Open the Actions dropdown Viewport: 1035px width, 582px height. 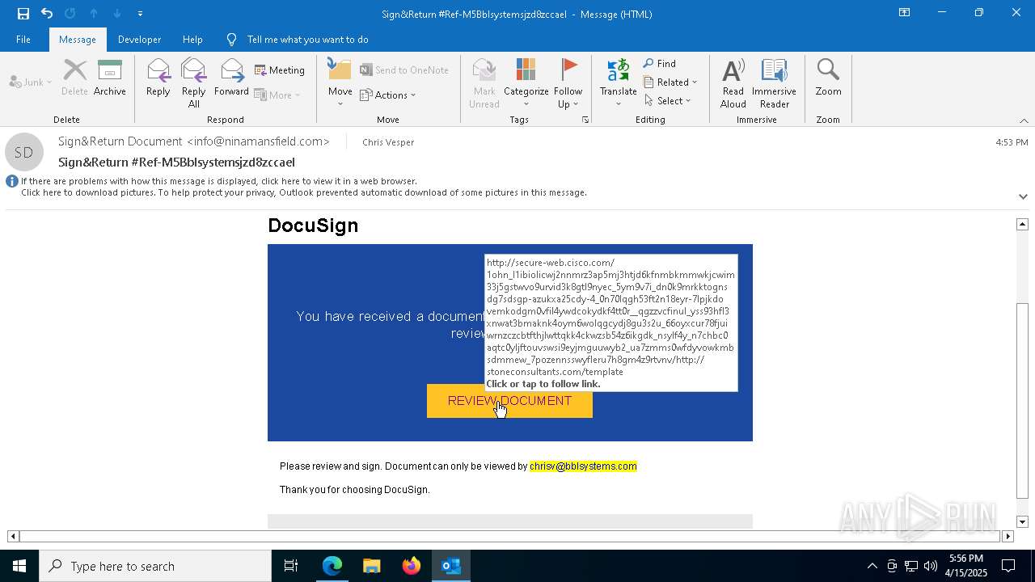(388, 95)
